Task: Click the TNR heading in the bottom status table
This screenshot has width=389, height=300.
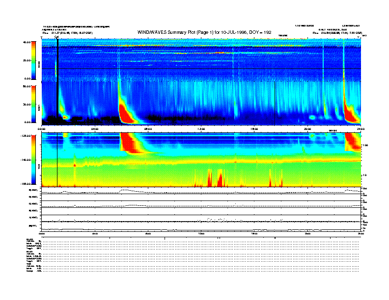Action: click(28, 264)
